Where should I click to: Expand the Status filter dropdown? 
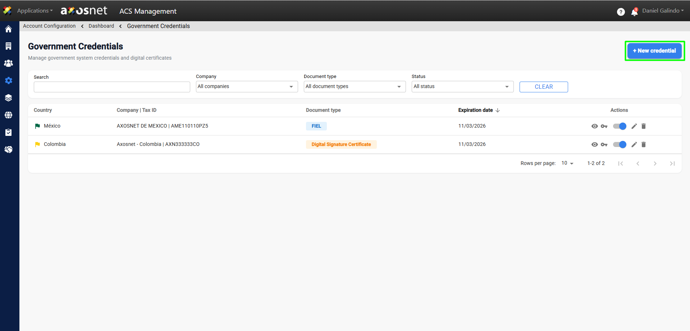[462, 87]
